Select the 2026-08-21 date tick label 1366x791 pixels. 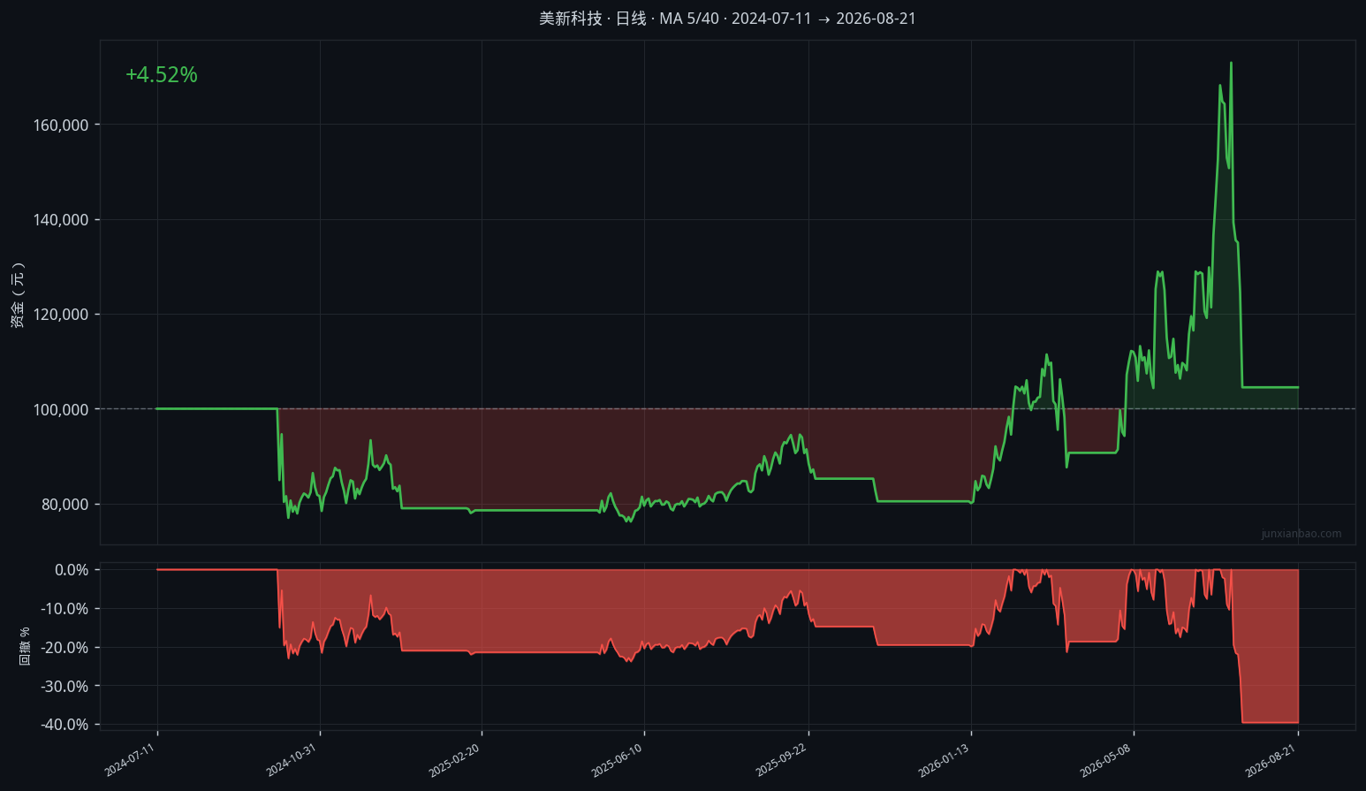1271,760
